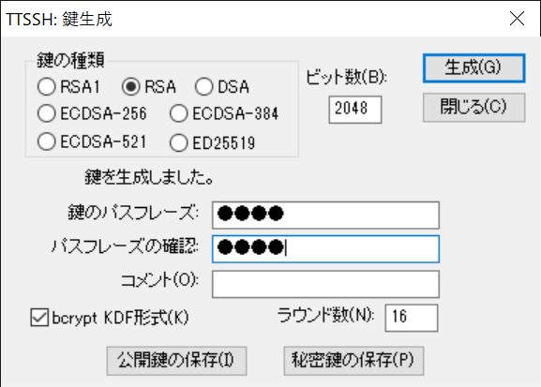Viewport: 541px width, 387px height.
Task: Click the 鍵の種類 group label
Action: [x=70, y=60]
